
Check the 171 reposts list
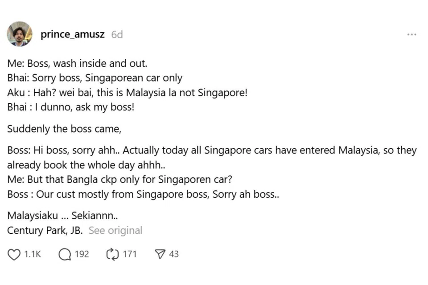tap(129, 254)
